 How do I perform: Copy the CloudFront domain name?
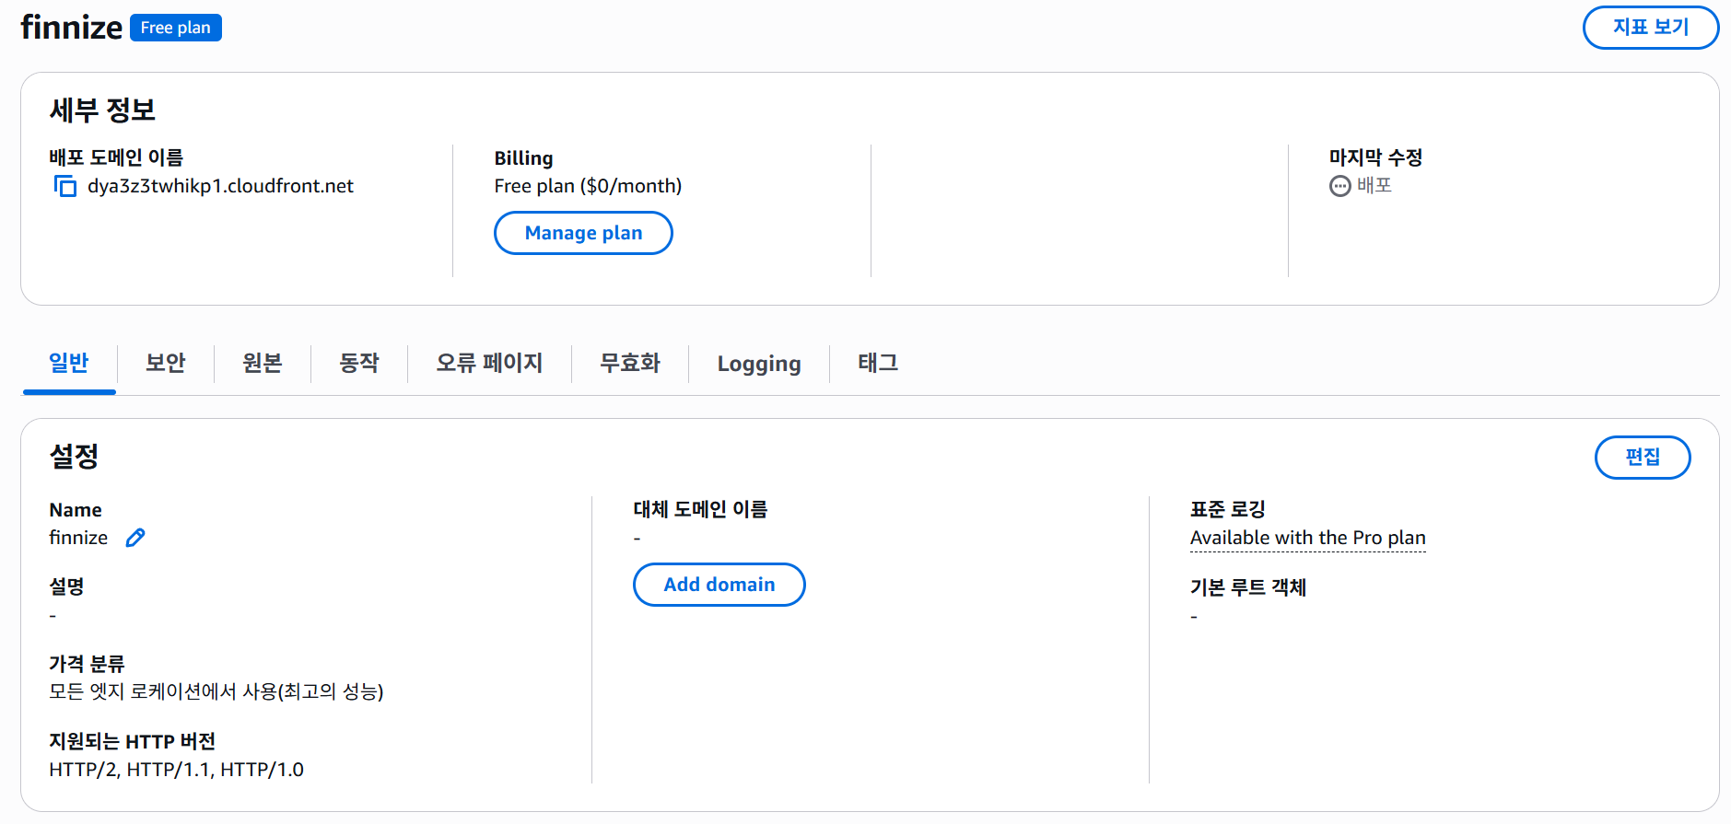tap(64, 185)
